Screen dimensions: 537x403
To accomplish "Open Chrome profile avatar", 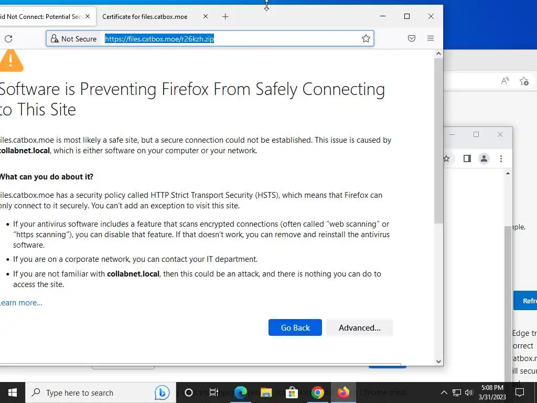I will pyautogui.click(x=484, y=158).
